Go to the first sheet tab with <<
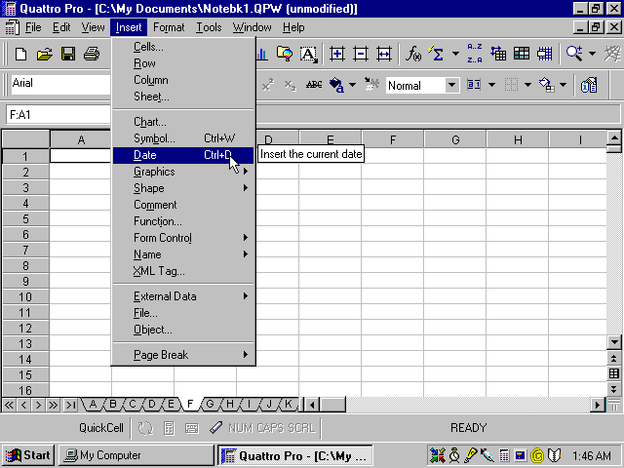The height and width of the screenshot is (468, 624). [x=9, y=406]
